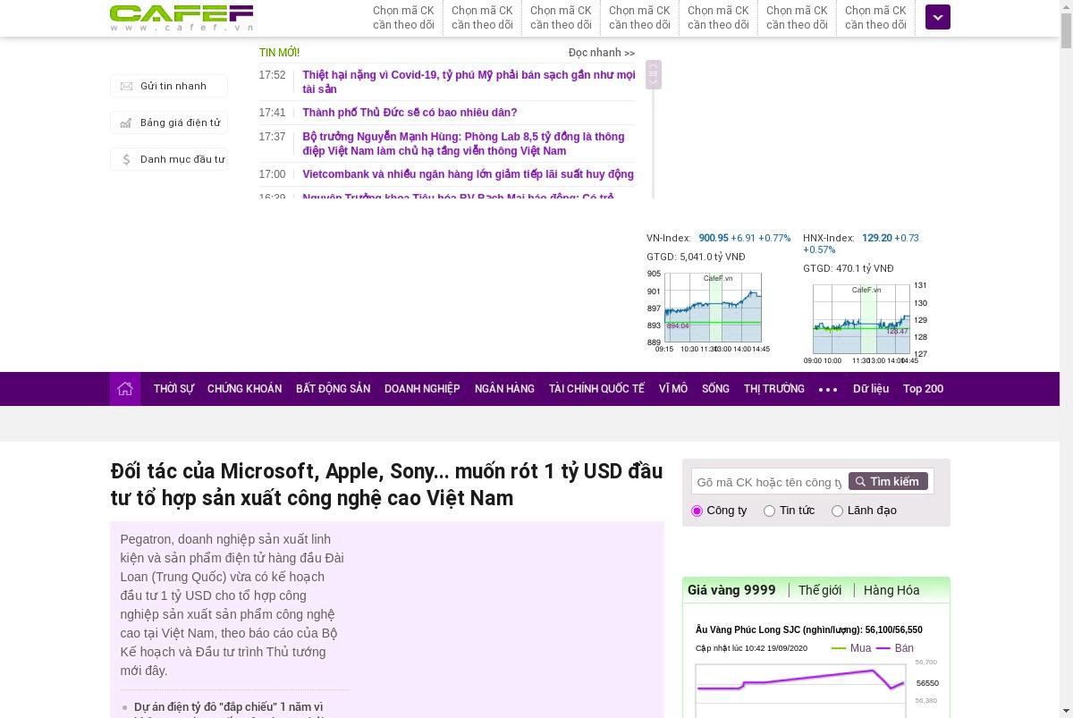The width and height of the screenshot is (1073, 718).
Task: Click the VN-Index intraday chart
Action: pos(713,308)
